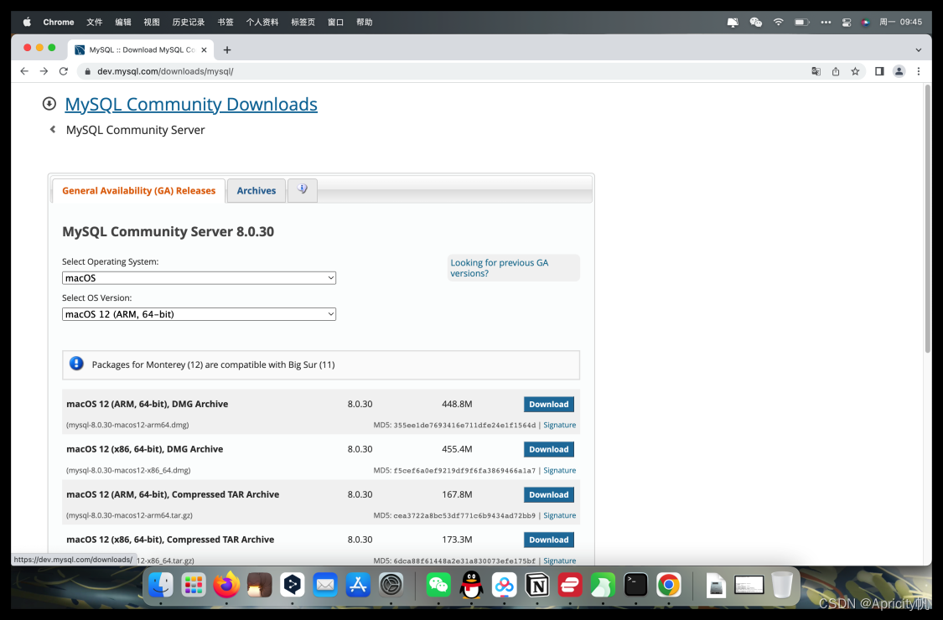Open the 编辑 menu
The width and height of the screenshot is (943, 620).
coord(123,23)
